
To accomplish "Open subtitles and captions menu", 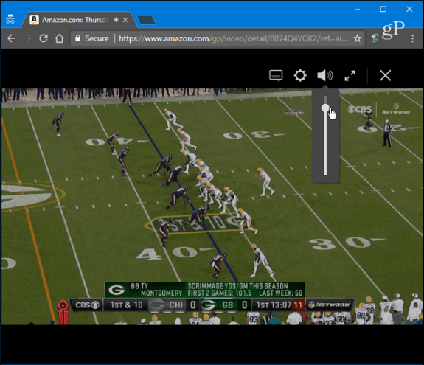I will click(x=276, y=75).
